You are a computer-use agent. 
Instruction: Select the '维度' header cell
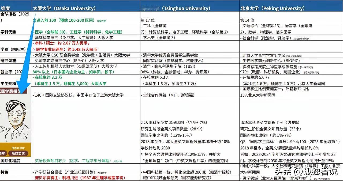16,8
